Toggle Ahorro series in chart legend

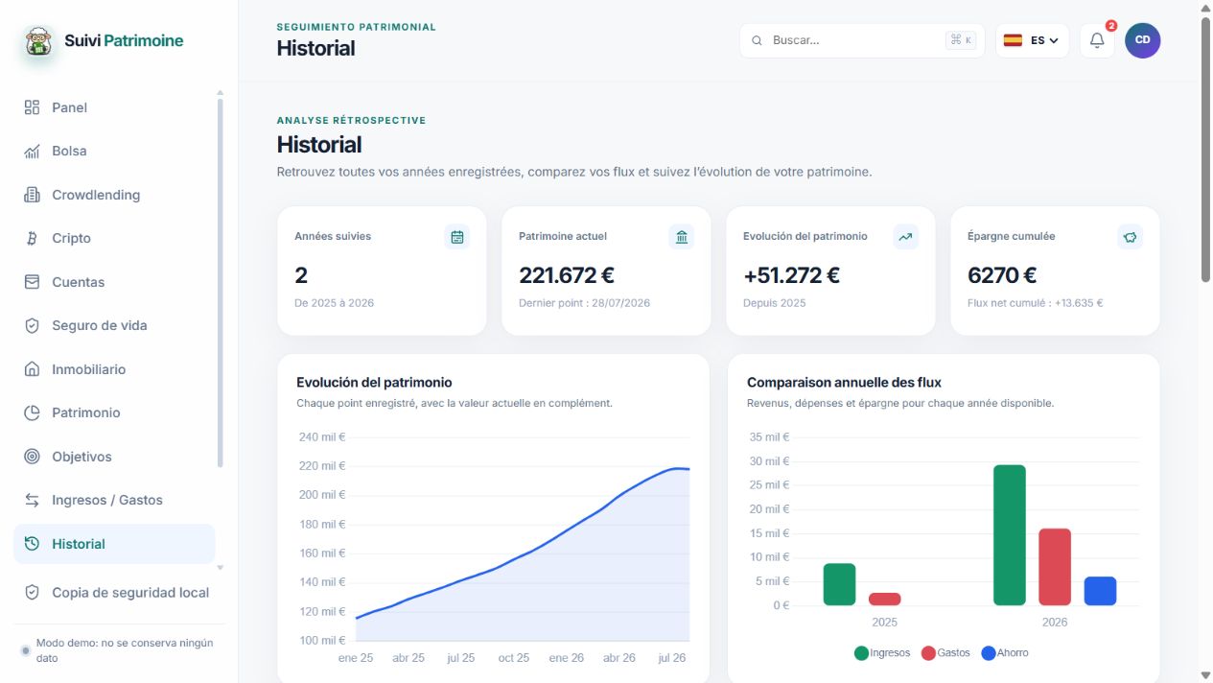click(x=1005, y=653)
